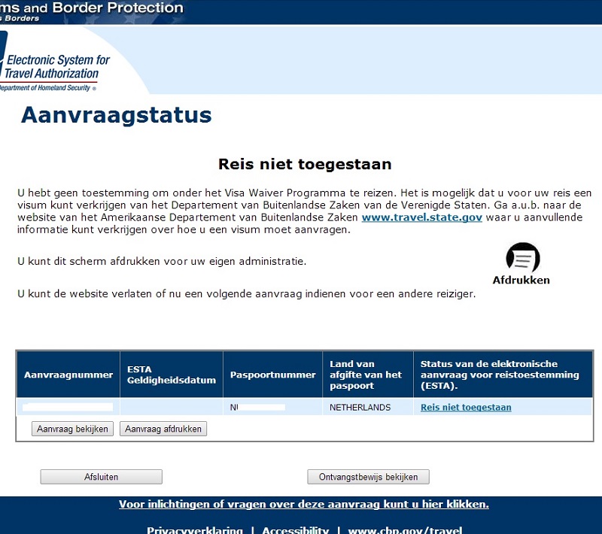
Task: Click the 'Voor inlichtingen of vragen' footer link
Action: point(303,505)
